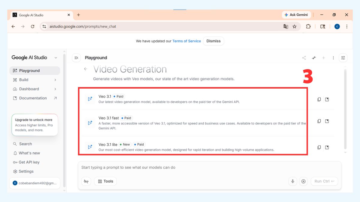The height and width of the screenshot is (202, 360).
Task: Open the Terms of Service link
Action: pyautogui.click(x=187, y=41)
